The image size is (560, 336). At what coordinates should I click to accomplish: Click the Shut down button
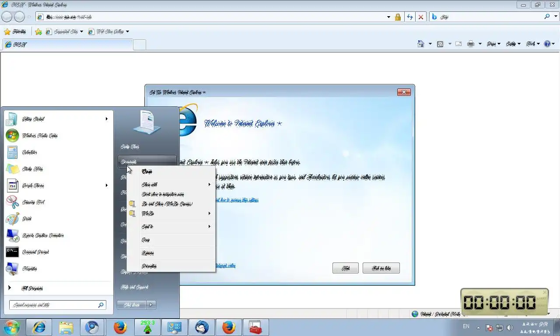(x=132, y=305)
